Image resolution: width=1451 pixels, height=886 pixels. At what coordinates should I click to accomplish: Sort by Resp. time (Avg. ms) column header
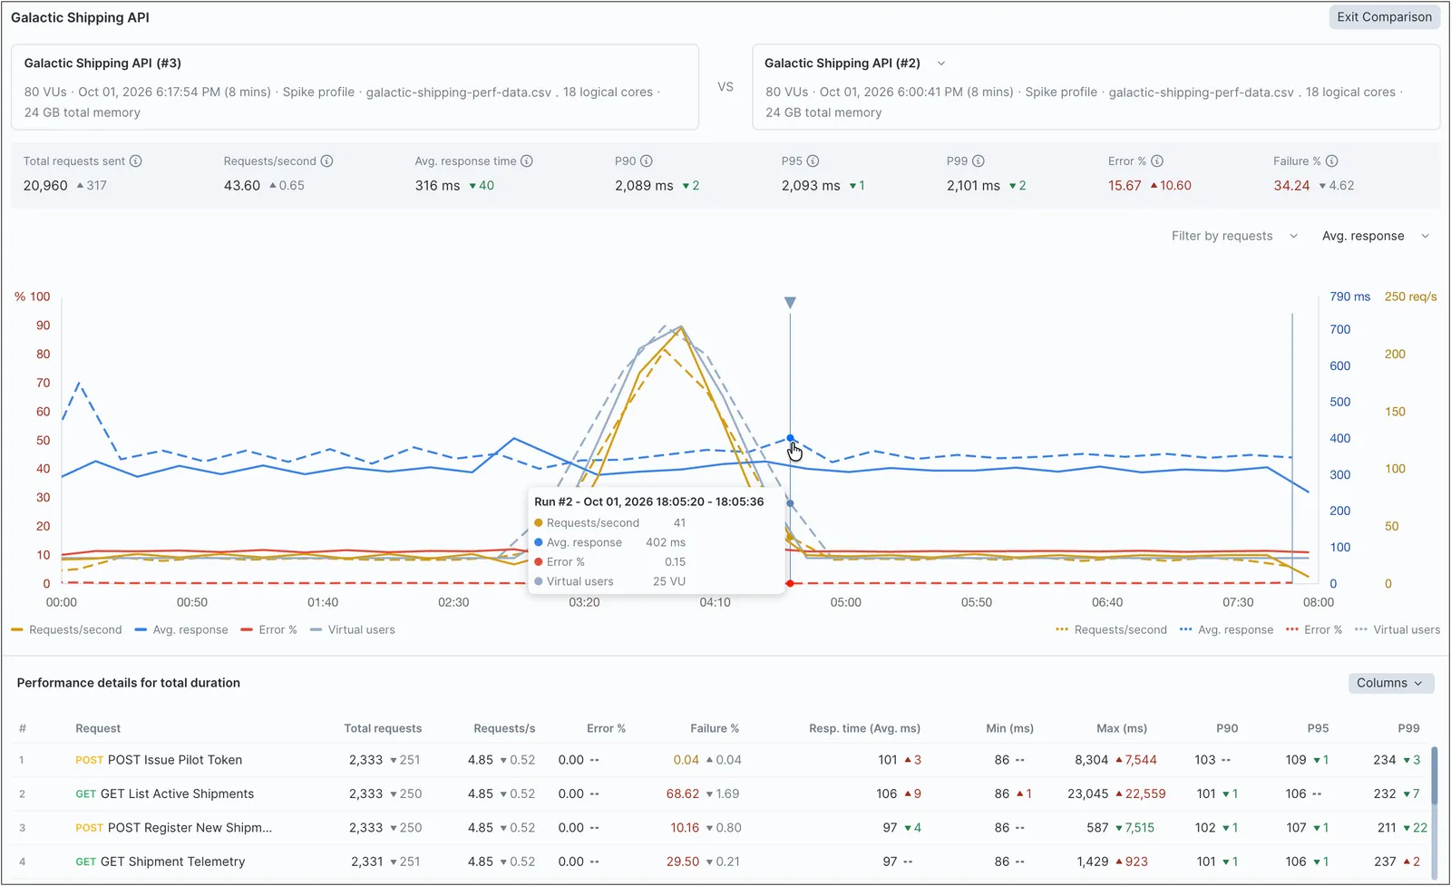coord(864,728)
